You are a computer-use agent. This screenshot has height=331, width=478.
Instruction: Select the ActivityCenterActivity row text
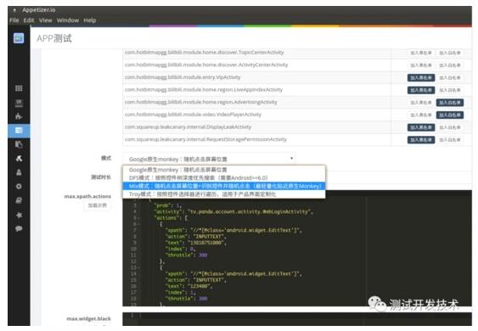(206, 65)
